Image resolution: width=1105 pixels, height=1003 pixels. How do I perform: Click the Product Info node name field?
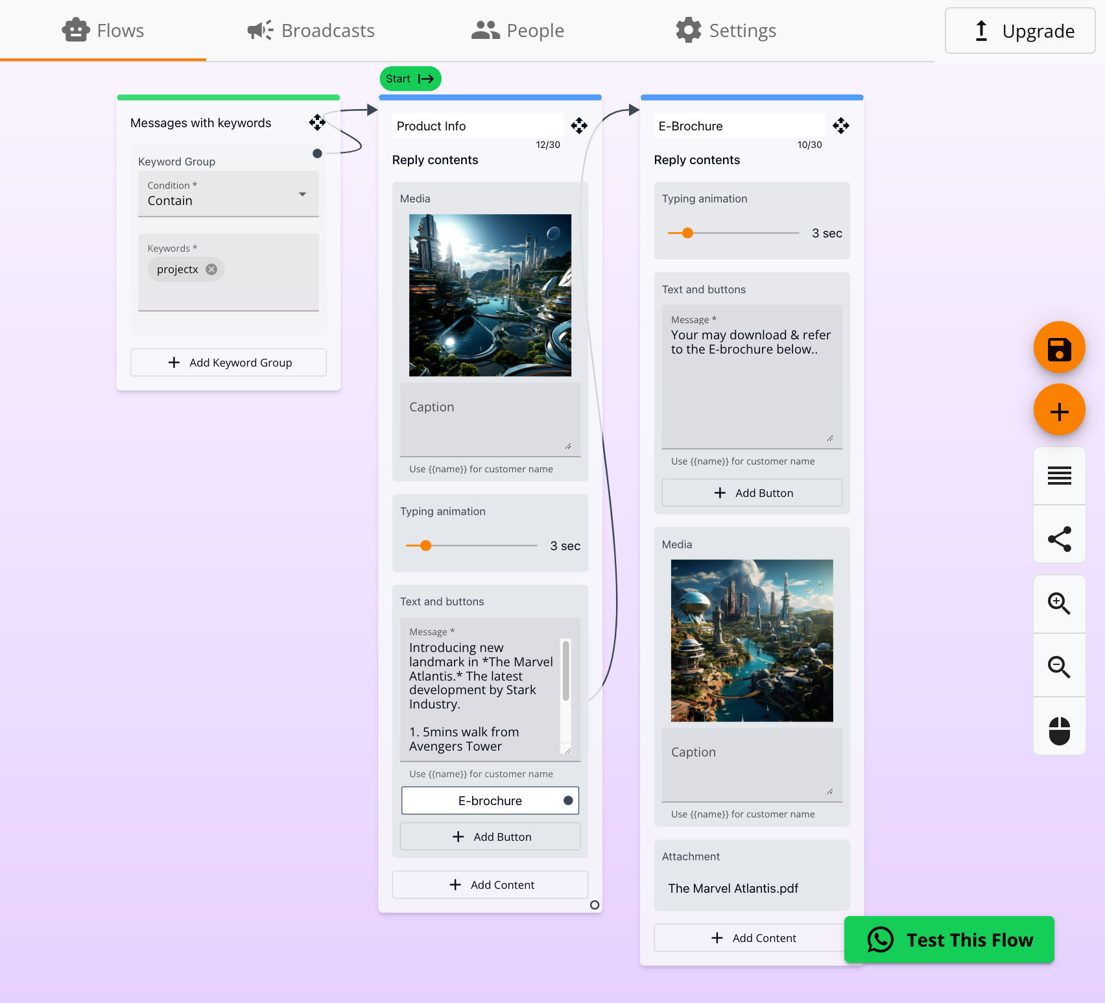477,126
